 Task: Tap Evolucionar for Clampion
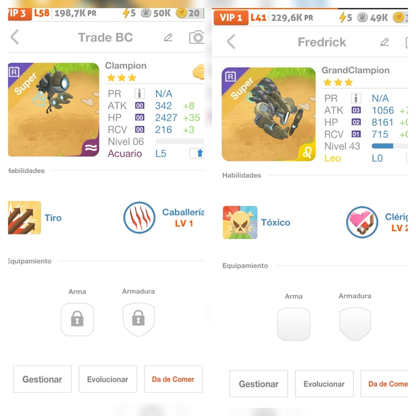(x=108, y=379)
